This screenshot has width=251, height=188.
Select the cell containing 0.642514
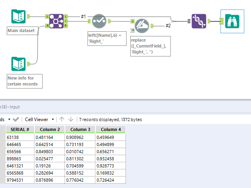tap(49, 145)
